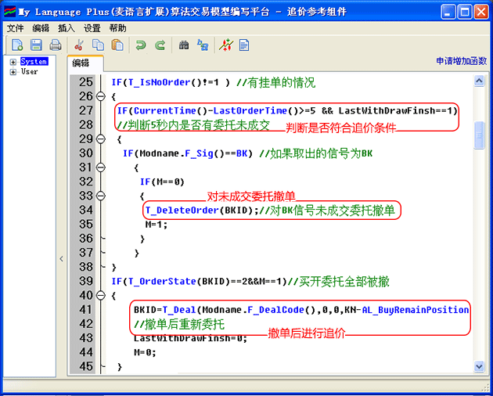Click the Replace text icon
Viewport: 493px width, 396px height.
pyautogui.click(x=203, y=45)
